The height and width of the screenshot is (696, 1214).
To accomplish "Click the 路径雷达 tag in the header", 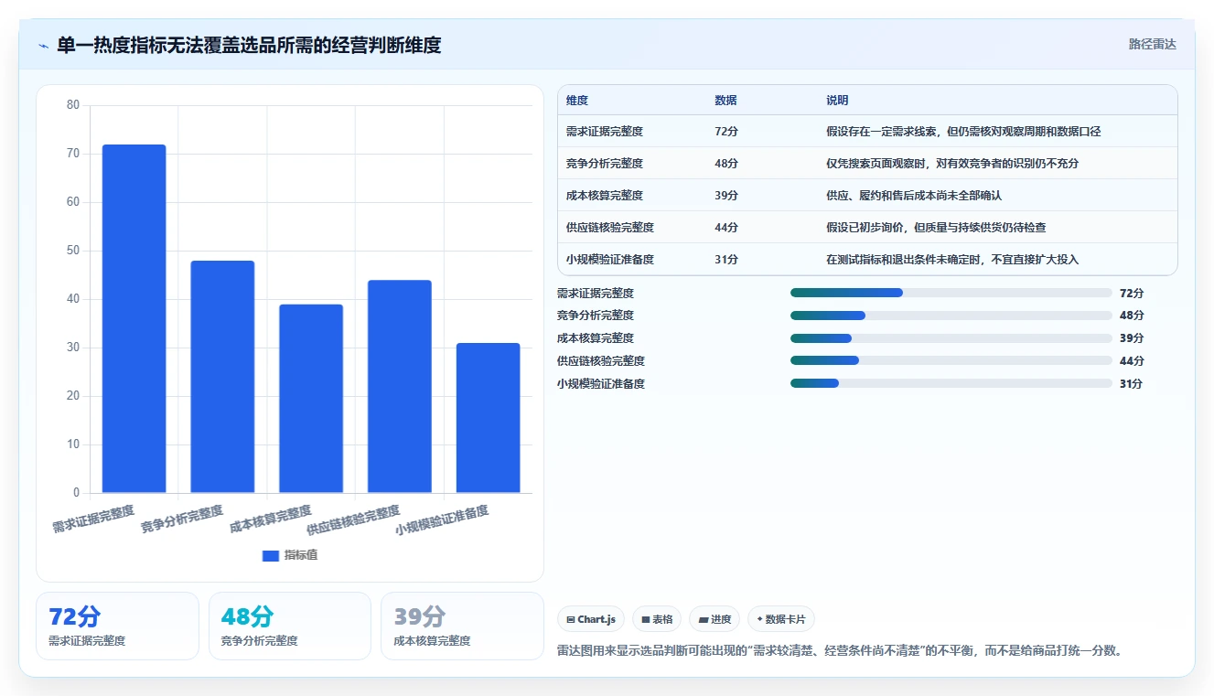I will [x=1152, y=44].
